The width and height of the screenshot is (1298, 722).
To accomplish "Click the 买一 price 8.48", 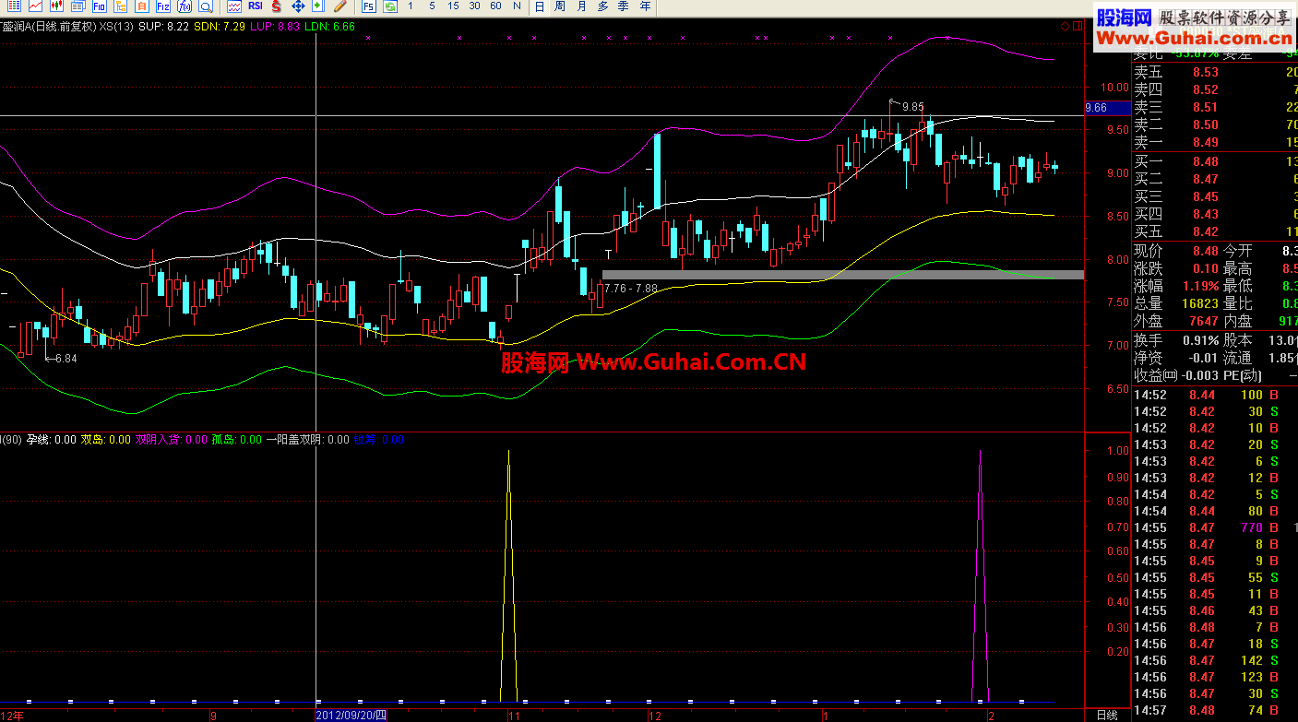I will point(1205,162).
